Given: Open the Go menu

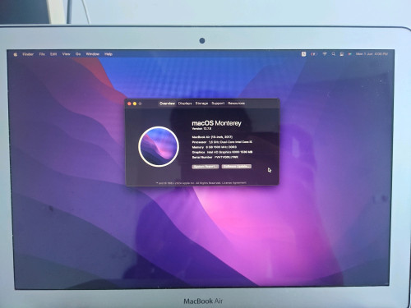Looking at the screenshot, I should pyautogui.click(x=78, y=54).
